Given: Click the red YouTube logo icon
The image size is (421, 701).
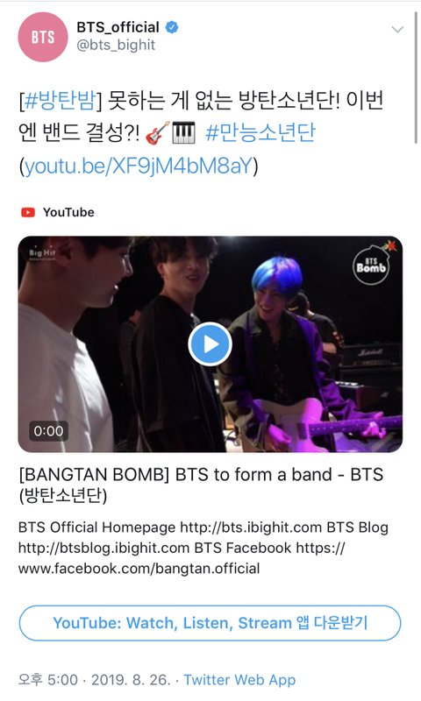Looking at the screenshot, I should 28,212.
